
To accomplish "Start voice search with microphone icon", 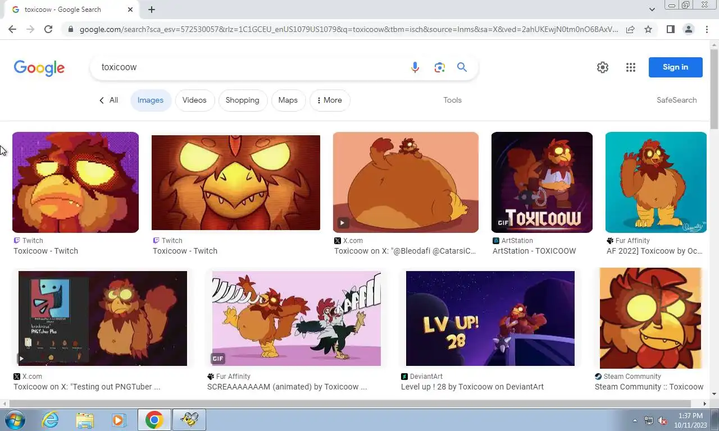I will tap(415, 67).
